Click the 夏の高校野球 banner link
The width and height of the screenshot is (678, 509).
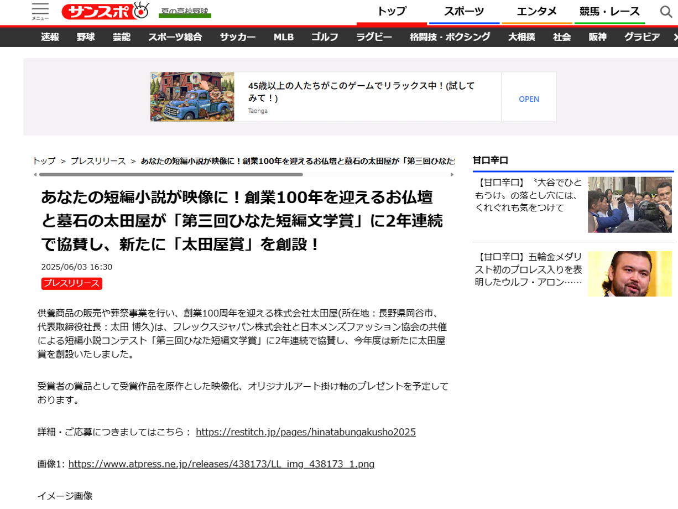(185, 12)
